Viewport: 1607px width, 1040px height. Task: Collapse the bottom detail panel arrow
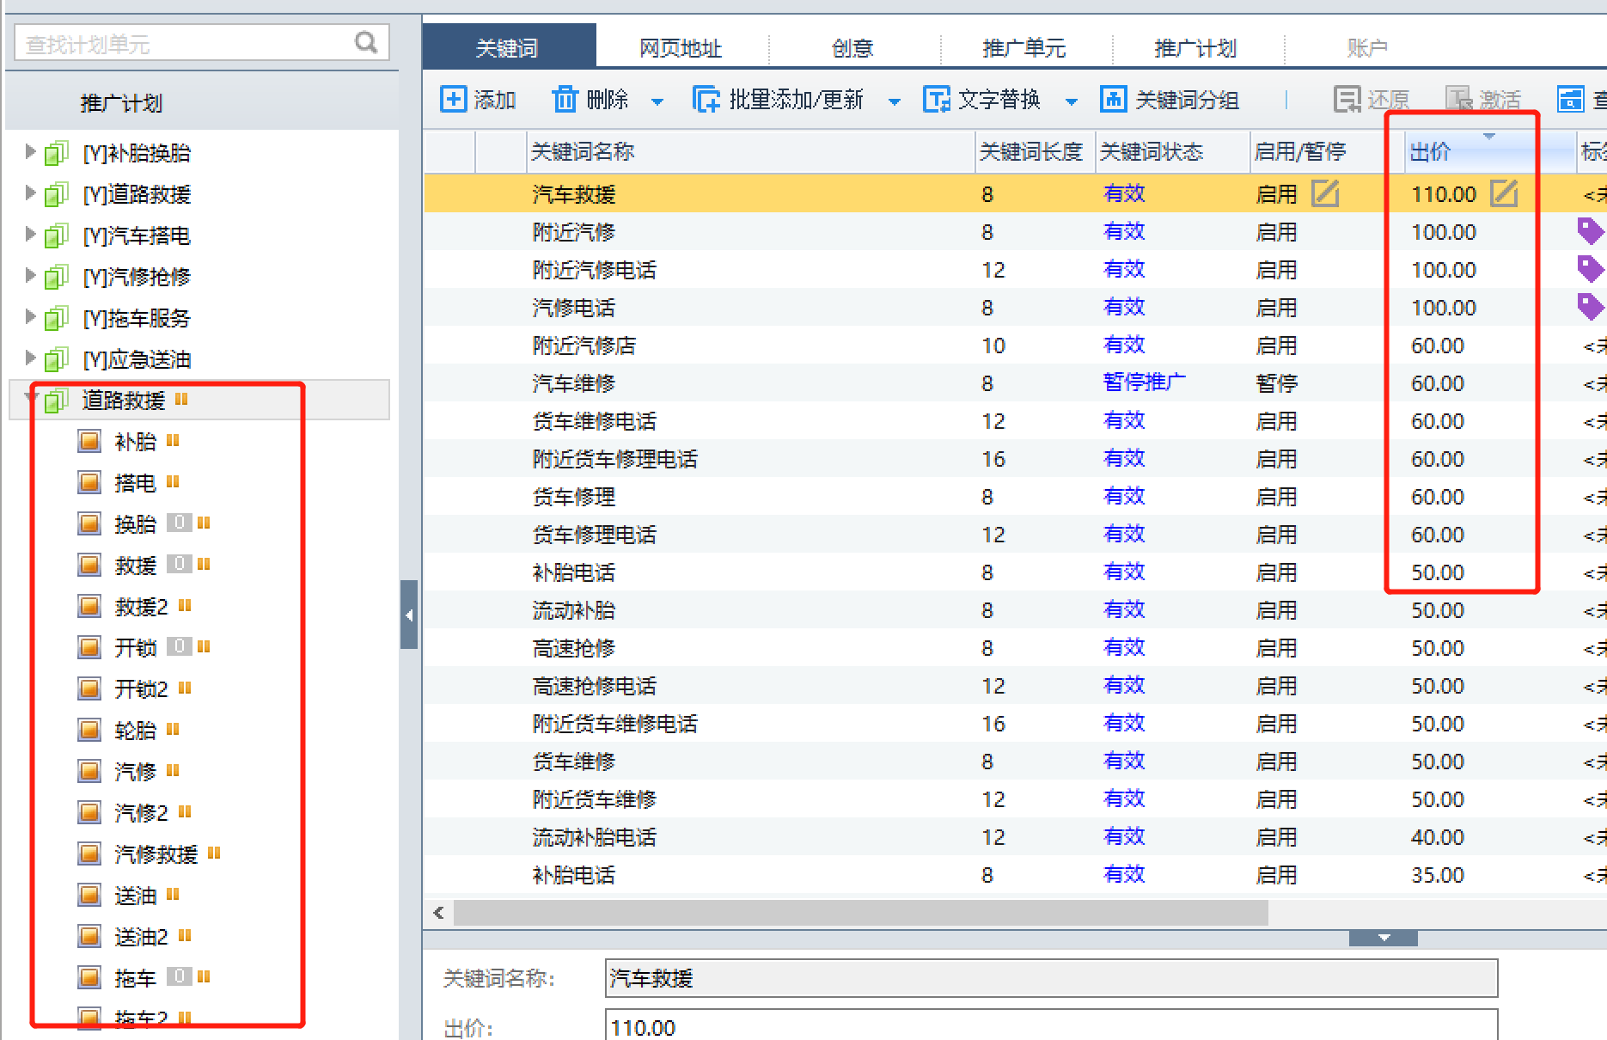[1384, 938]
